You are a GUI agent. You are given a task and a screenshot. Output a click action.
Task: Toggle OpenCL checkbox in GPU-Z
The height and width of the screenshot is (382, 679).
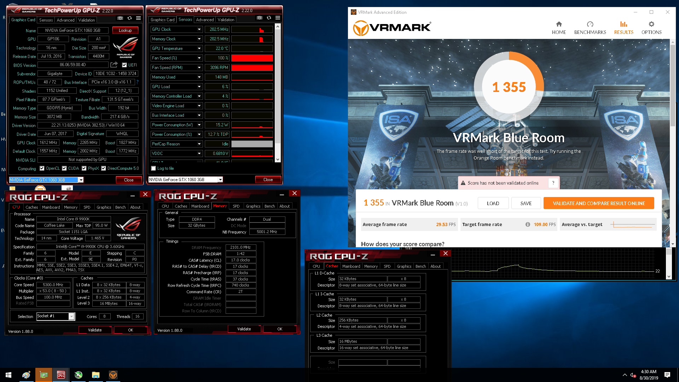[42, 168]
